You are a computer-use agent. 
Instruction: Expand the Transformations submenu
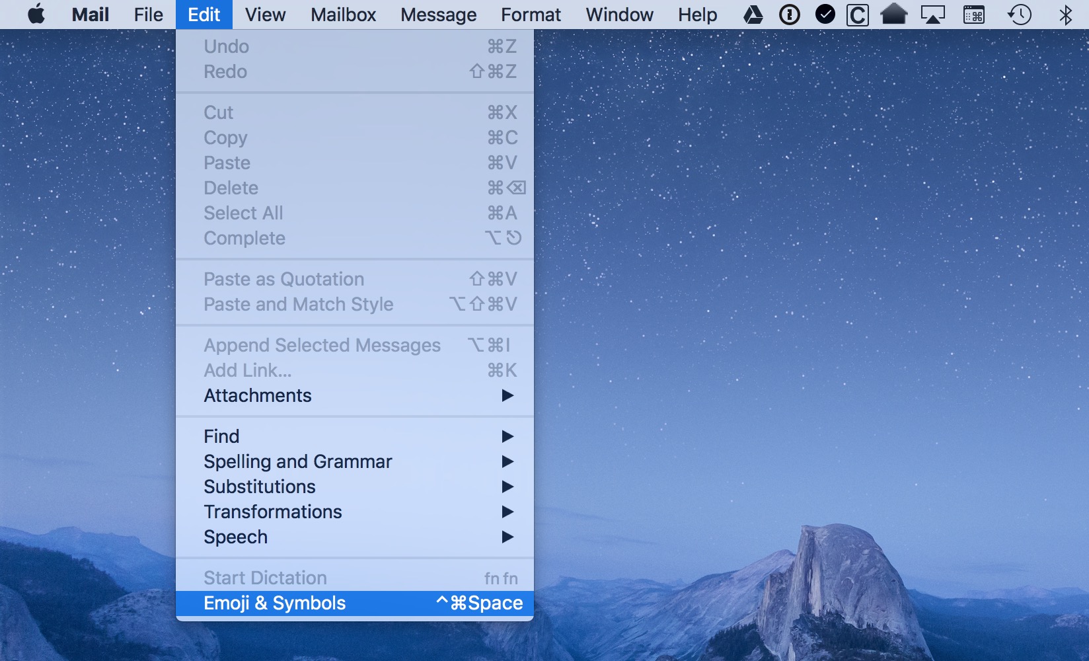click(x=355, y=512)
